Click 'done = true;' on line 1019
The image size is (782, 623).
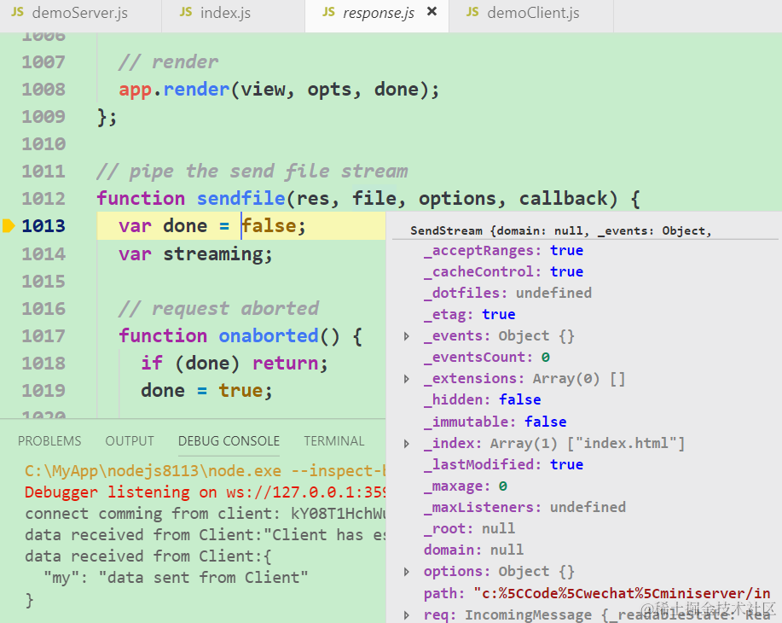(206, 391)
